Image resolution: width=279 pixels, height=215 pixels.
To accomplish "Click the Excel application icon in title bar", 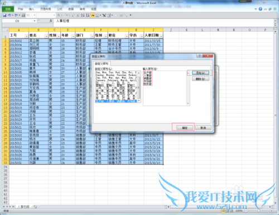I will [x=4, y=3].
